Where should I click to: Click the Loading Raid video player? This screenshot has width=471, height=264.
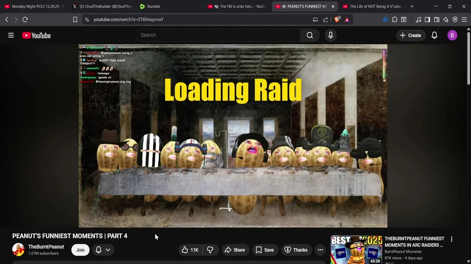click(233, 136)
